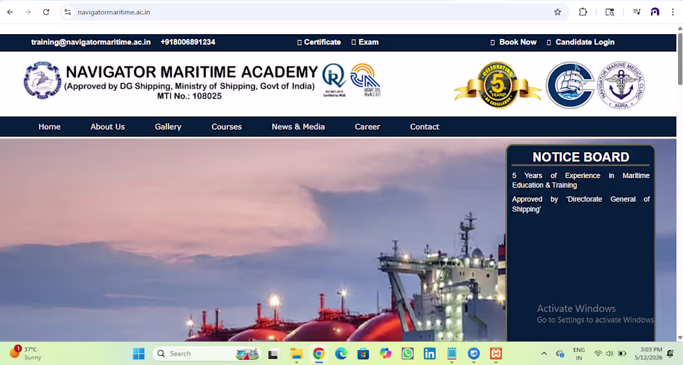Open Google Chrome from the taskbar
683x365 pixels.
319,354
